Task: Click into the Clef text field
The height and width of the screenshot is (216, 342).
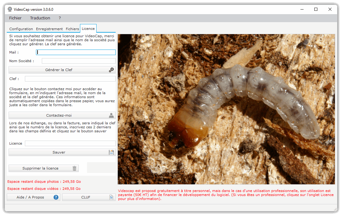Action: [70, 79]
